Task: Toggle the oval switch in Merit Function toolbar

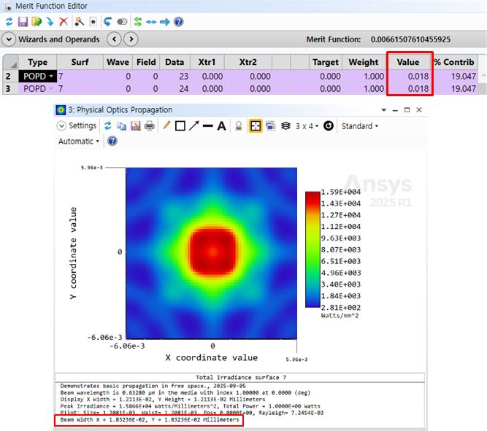Action: click(x=122, y=22)
